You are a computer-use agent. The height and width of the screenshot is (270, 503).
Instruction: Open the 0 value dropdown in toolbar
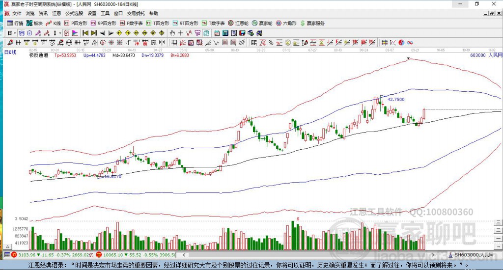[x=60, y=33]
